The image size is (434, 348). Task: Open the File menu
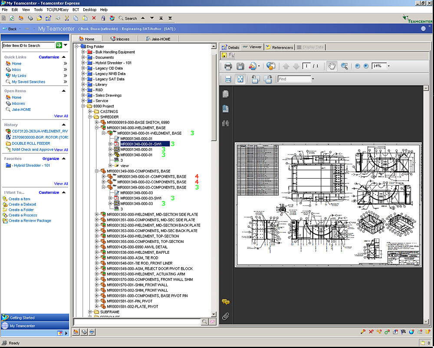click(x=5, y=10)
